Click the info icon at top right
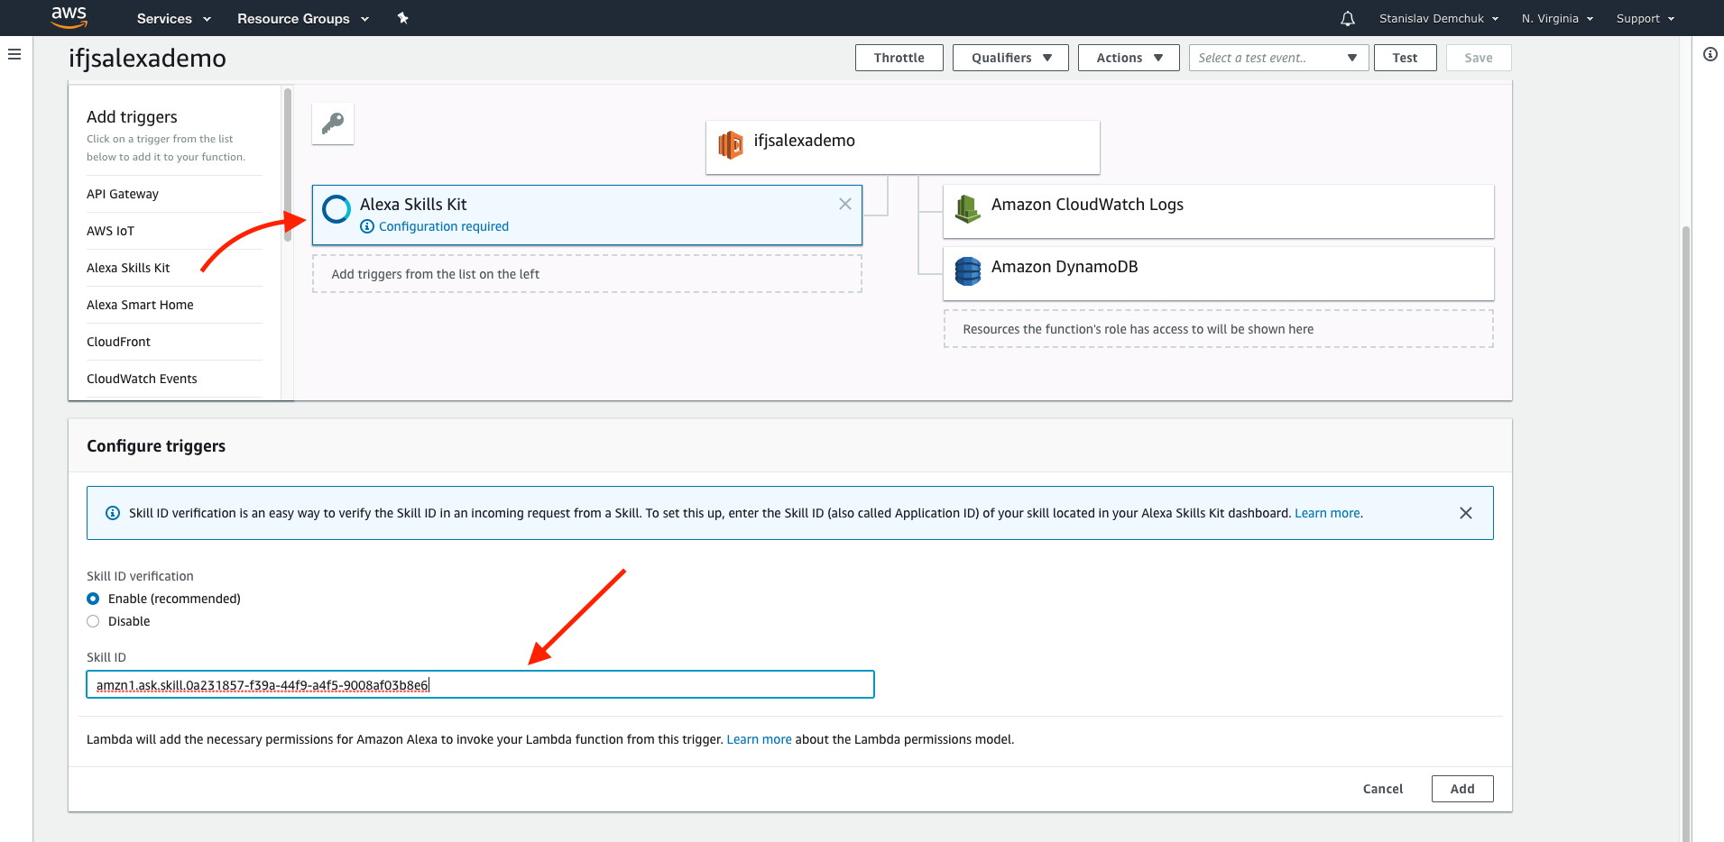Image resolution: width=1724 pixels, height=842 pixels. click(x=1710, y=55)
